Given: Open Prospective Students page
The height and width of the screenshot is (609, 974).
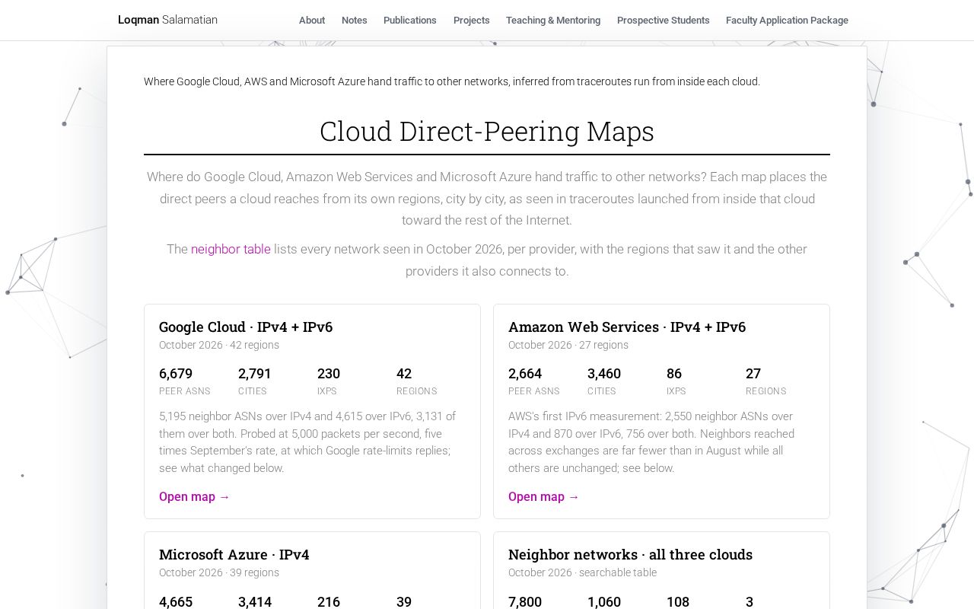Looking at the screenshot, I should (664, 21).
